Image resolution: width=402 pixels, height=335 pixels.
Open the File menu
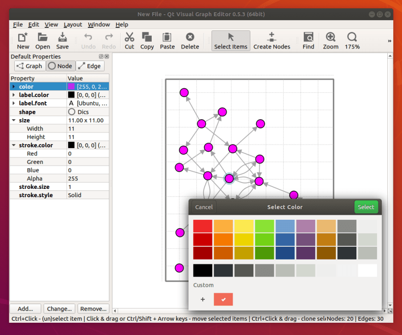[x=18, y=25]
